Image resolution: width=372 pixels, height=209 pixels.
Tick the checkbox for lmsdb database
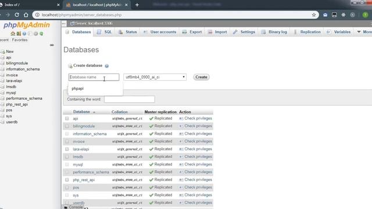(67, 157)
